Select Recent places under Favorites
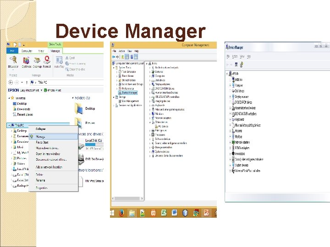The image size is (330, 247). pos(23,114)
